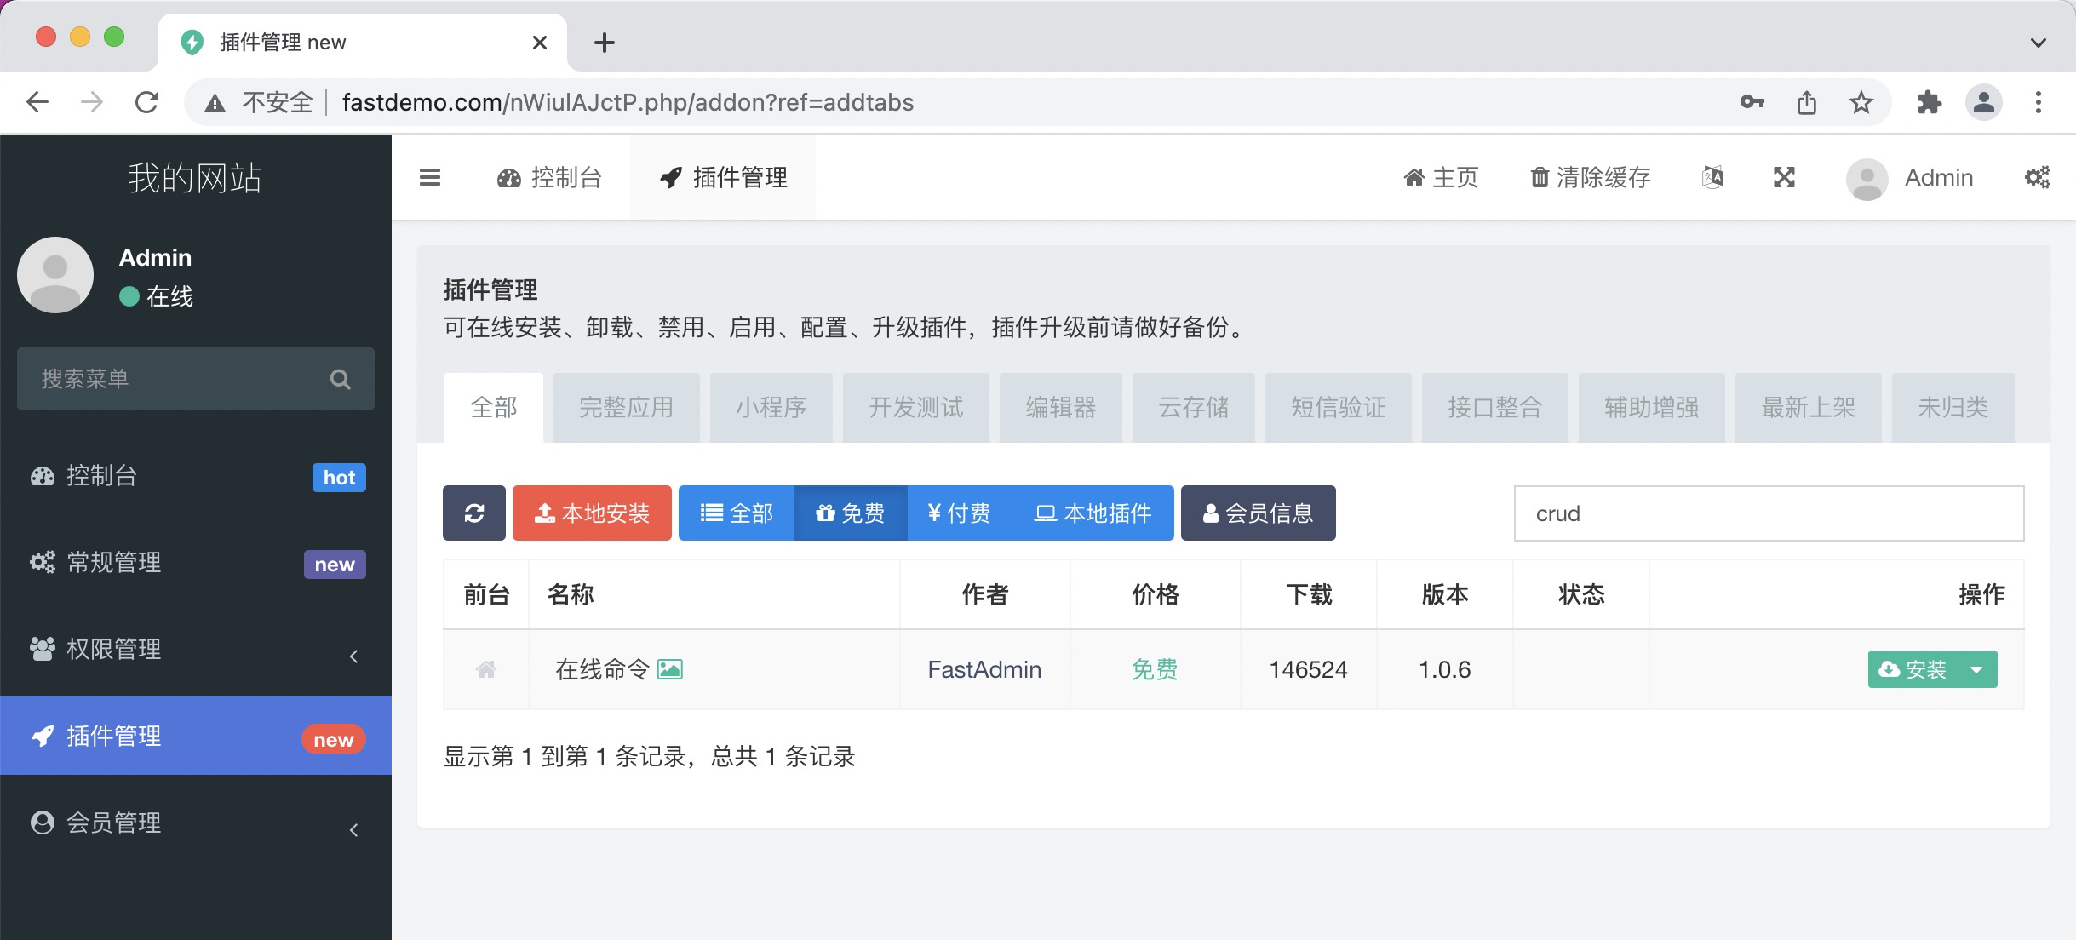Click the hamburger sidebar toggle icon
Image resolution: width=2076 pixels, height=940 pixels.
pos(430,177)
